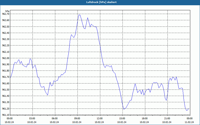Pick the 961,70 y-axis label

pos(6,77)
